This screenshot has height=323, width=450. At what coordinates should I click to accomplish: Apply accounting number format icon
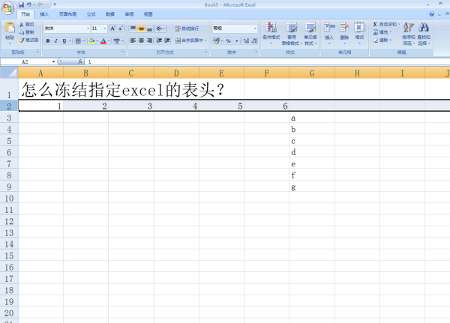click(x=217, y=40)
